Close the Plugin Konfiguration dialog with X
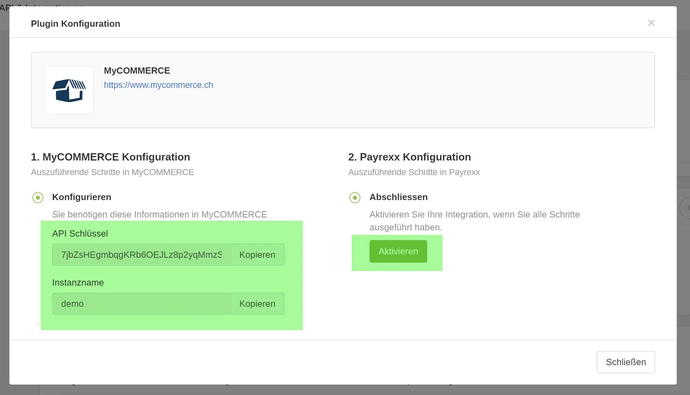The width and height of the screenshot is (690, 395). pyautogui.click(x=651, y=23)
